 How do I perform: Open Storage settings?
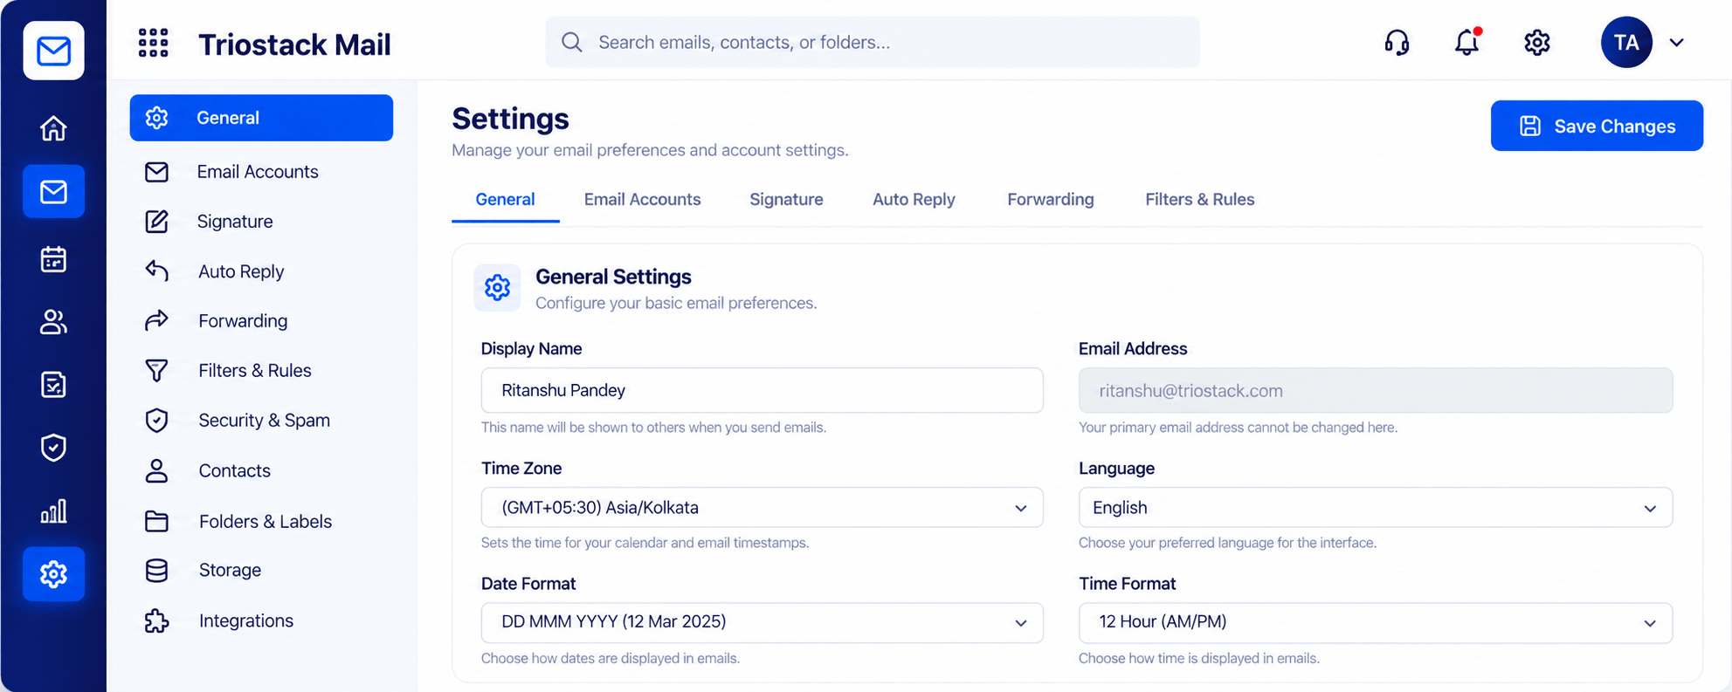click(x=261, y=571)
